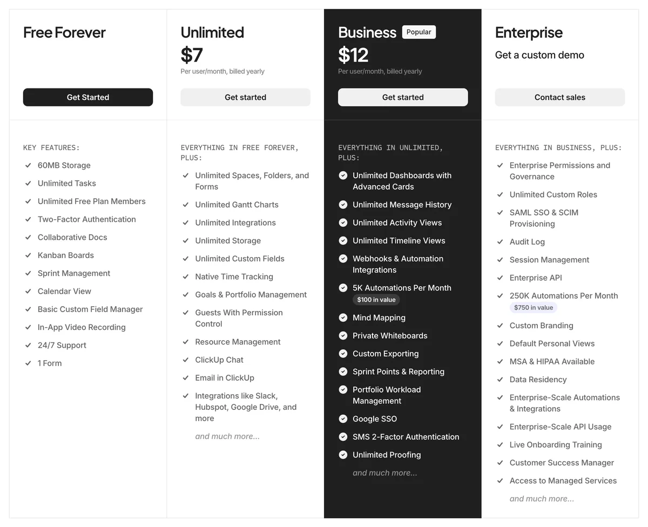
Task: Click the Popular badge on Business plan
Action: click(x=418, y=32)
